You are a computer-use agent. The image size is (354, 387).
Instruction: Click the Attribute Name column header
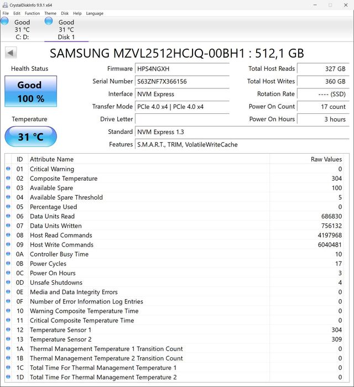click(x=149, y=159)
